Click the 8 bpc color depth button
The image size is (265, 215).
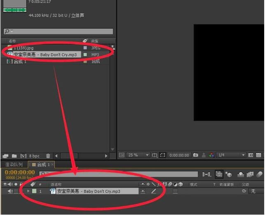[x=34, y=156]
